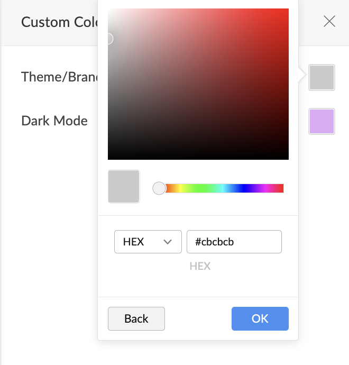Select blue on the hue slider
The width and height of the screenshot is (349, 365).
(244, 188)
